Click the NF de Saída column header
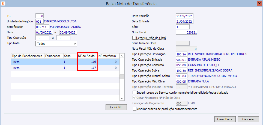The image size is (263, 125). [88, 56]
